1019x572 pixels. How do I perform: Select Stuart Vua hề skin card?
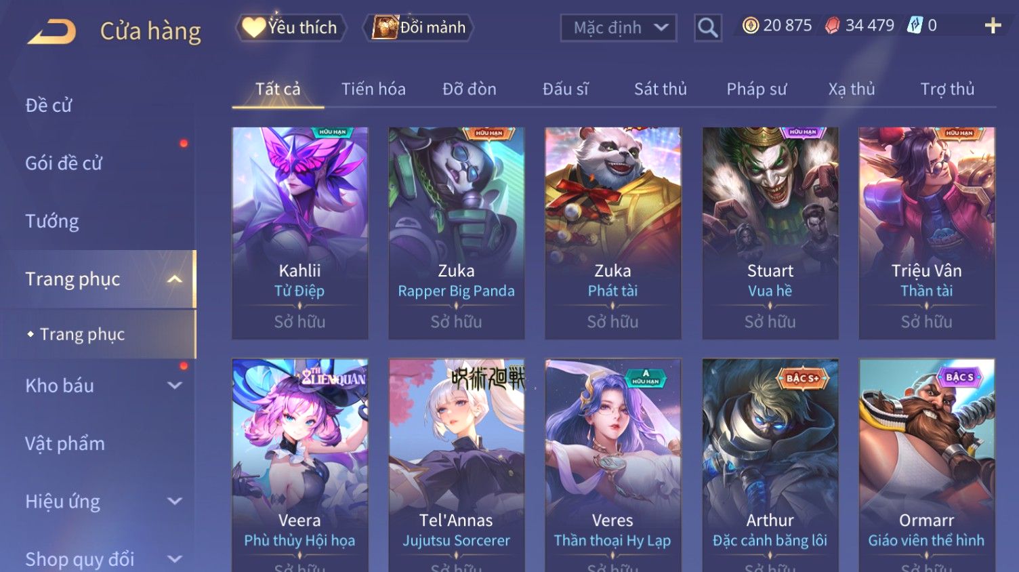click(770, 233)
